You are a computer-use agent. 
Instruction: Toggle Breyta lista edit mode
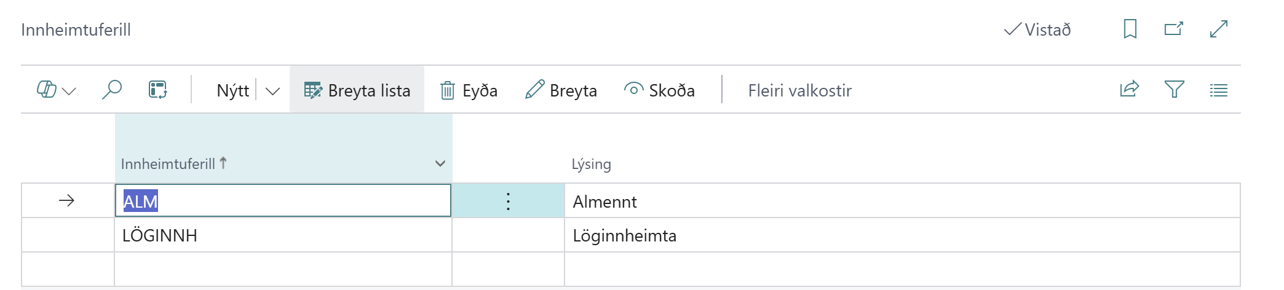coord(357,90)
